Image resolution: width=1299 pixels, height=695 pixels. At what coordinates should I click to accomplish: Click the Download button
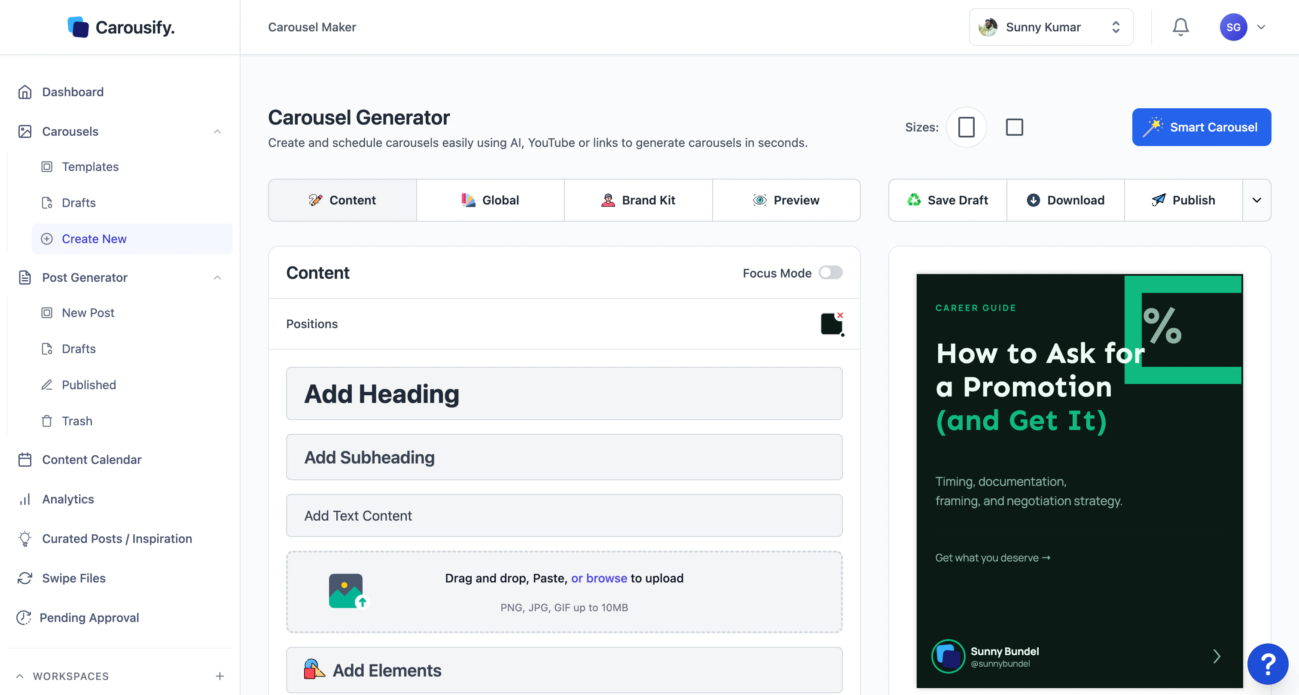coord(1065,200)
